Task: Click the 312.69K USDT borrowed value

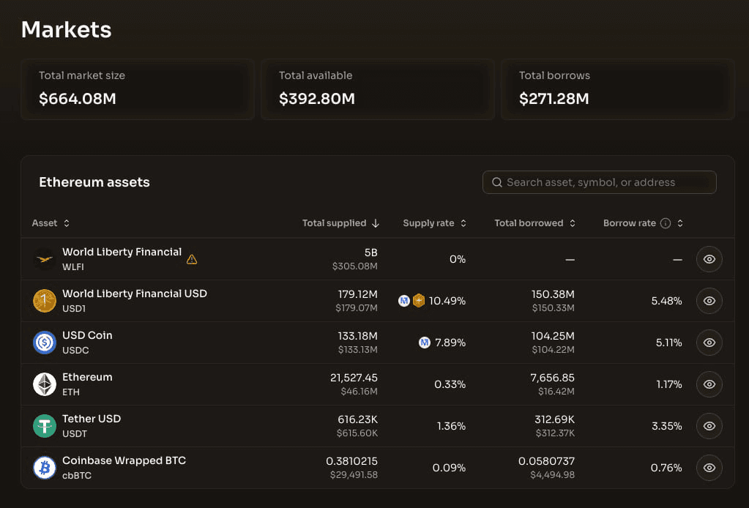Action: coord(554,419)
